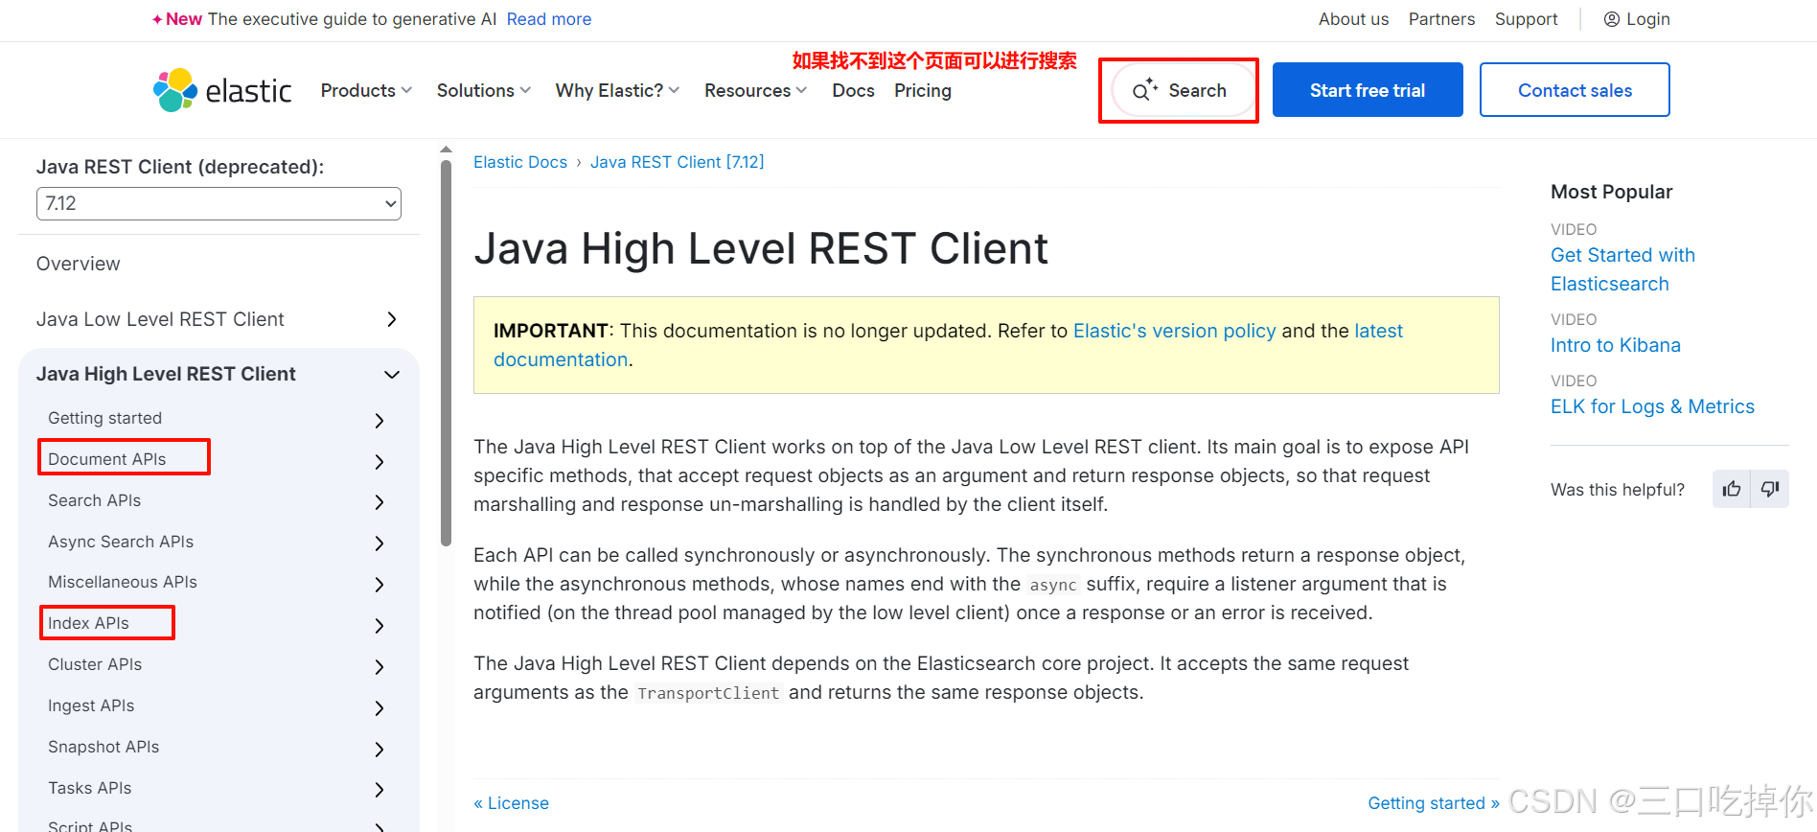
Task: Read more about generative AI guide
Action: point(549,19)
